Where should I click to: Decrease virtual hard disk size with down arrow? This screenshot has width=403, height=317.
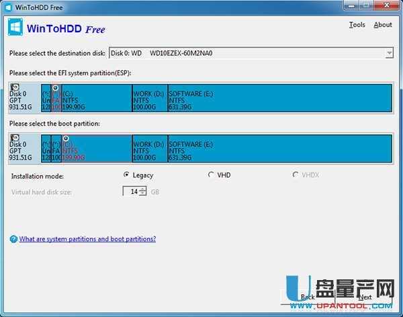(142, 193)
